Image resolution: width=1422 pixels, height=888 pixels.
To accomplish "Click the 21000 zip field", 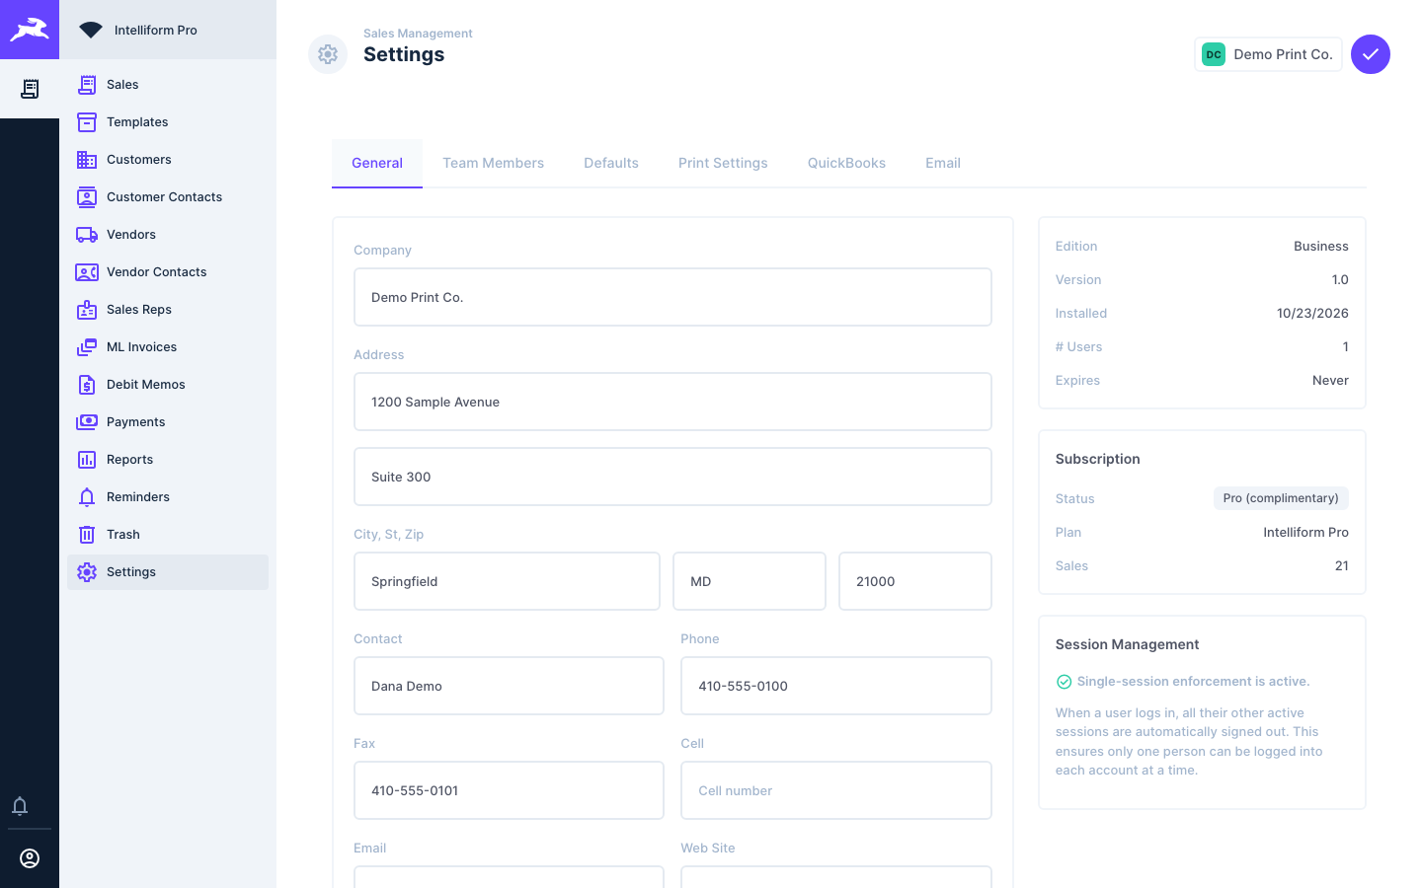I will (915, 581).
